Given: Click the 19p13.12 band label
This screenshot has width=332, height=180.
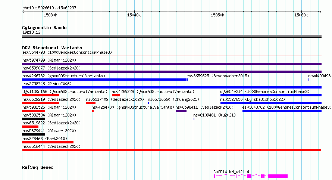Looking at the screenshot, I should (31, 32).
